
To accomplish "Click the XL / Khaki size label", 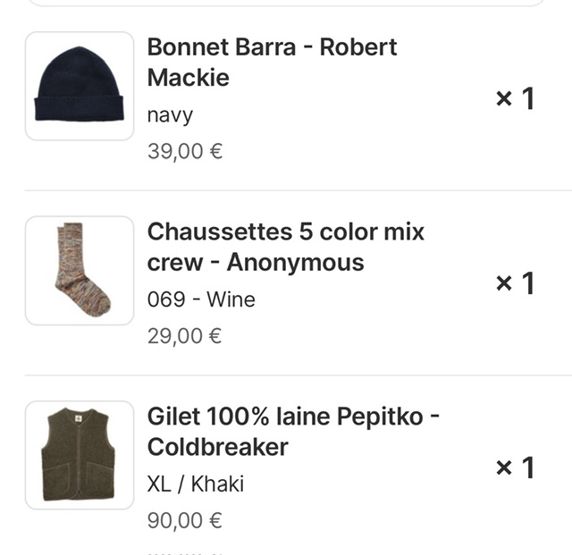I will [x=195, y=484].
